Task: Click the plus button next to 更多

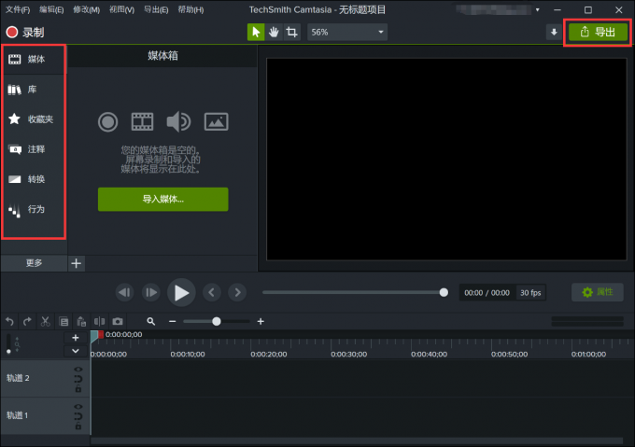Action: pyautogui.click(x=77, y=263)
